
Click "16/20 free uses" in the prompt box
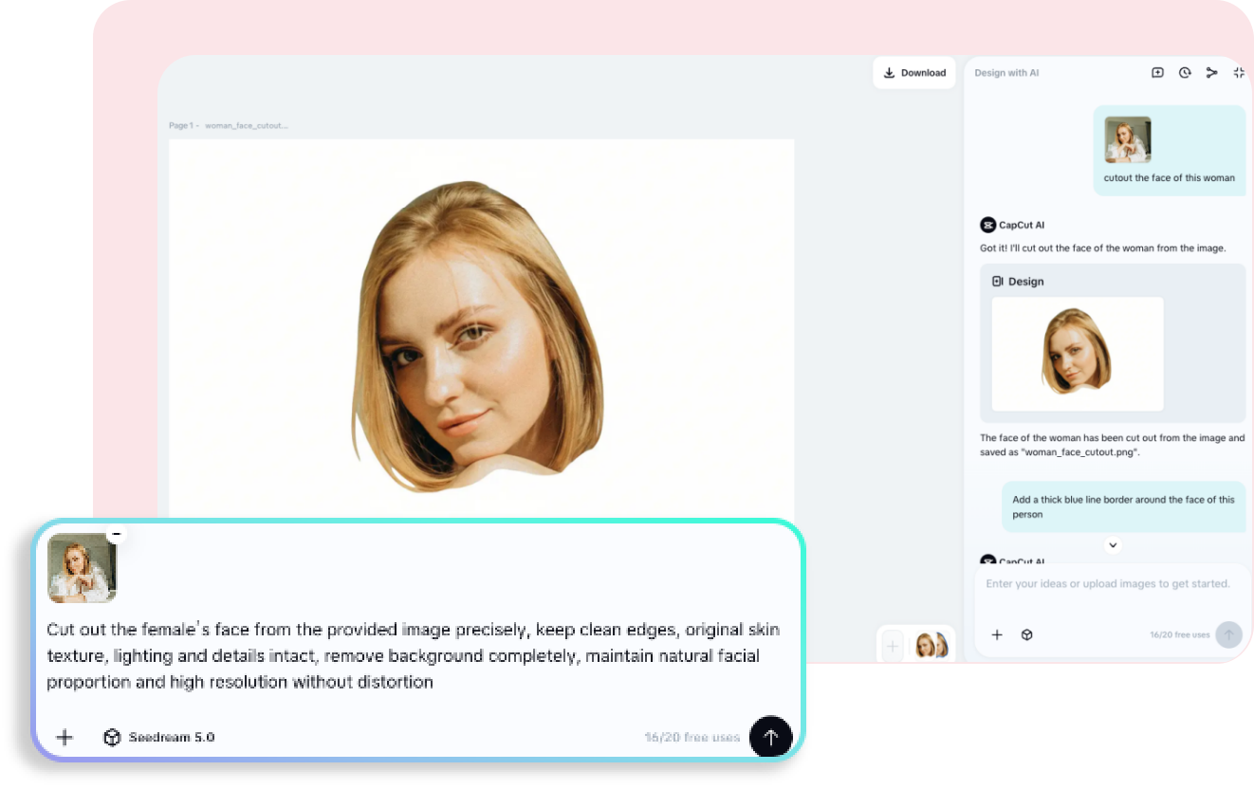point(692,737)
